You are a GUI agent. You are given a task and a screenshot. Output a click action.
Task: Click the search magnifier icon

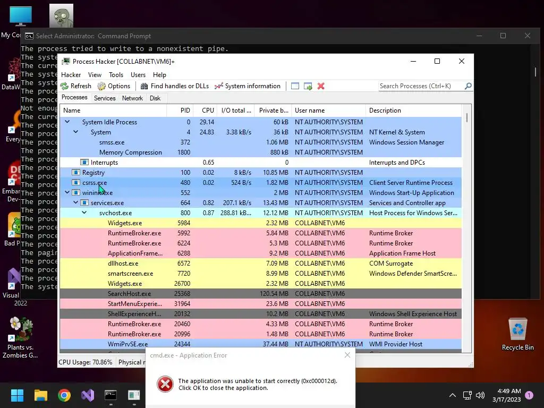coord(468,86)
